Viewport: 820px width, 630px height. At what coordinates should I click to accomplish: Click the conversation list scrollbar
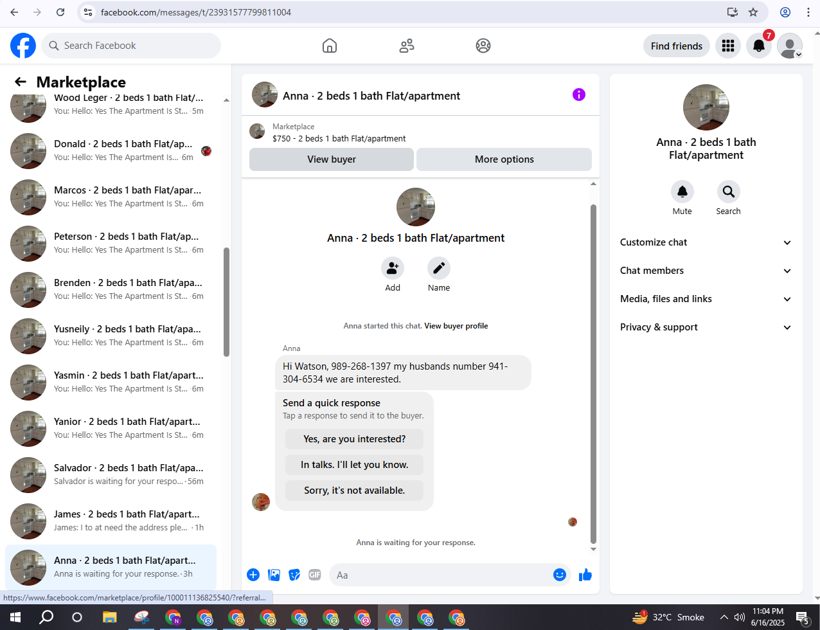pos(226,301)
